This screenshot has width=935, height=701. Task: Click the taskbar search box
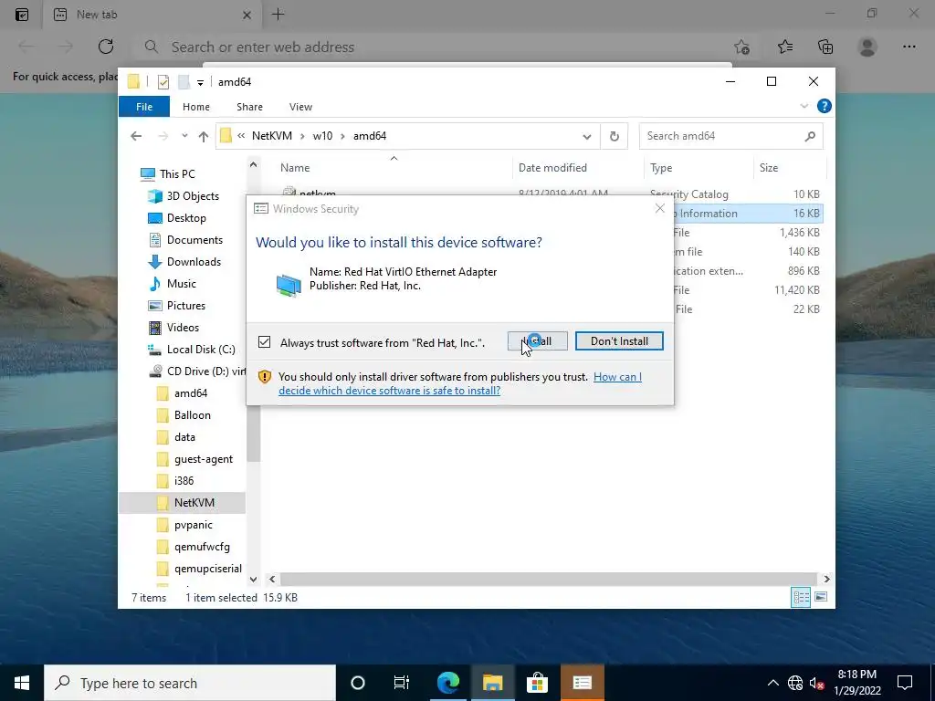pyautogui.click(x=190, y=683)
